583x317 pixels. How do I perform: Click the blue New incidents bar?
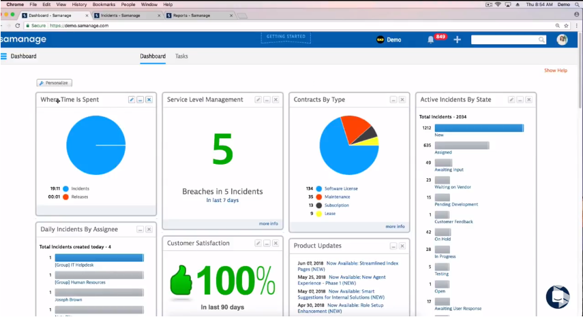pyautogui.click(x=479, y=128)
